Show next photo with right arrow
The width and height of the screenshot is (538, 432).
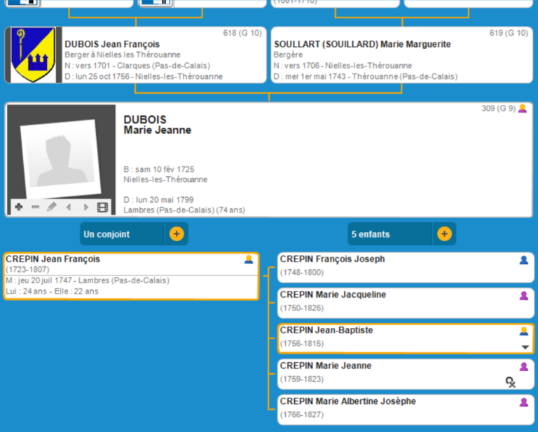tap(86, 208)
